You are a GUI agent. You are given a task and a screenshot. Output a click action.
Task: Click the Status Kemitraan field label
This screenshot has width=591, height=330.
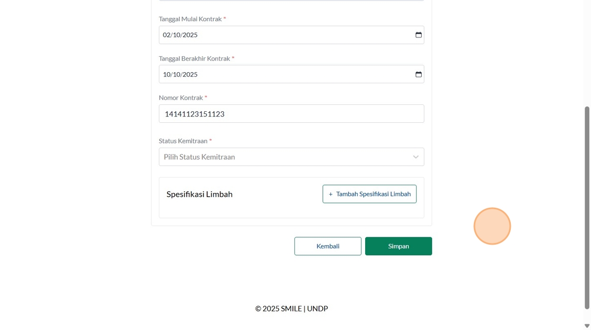(x=183, y=141)
